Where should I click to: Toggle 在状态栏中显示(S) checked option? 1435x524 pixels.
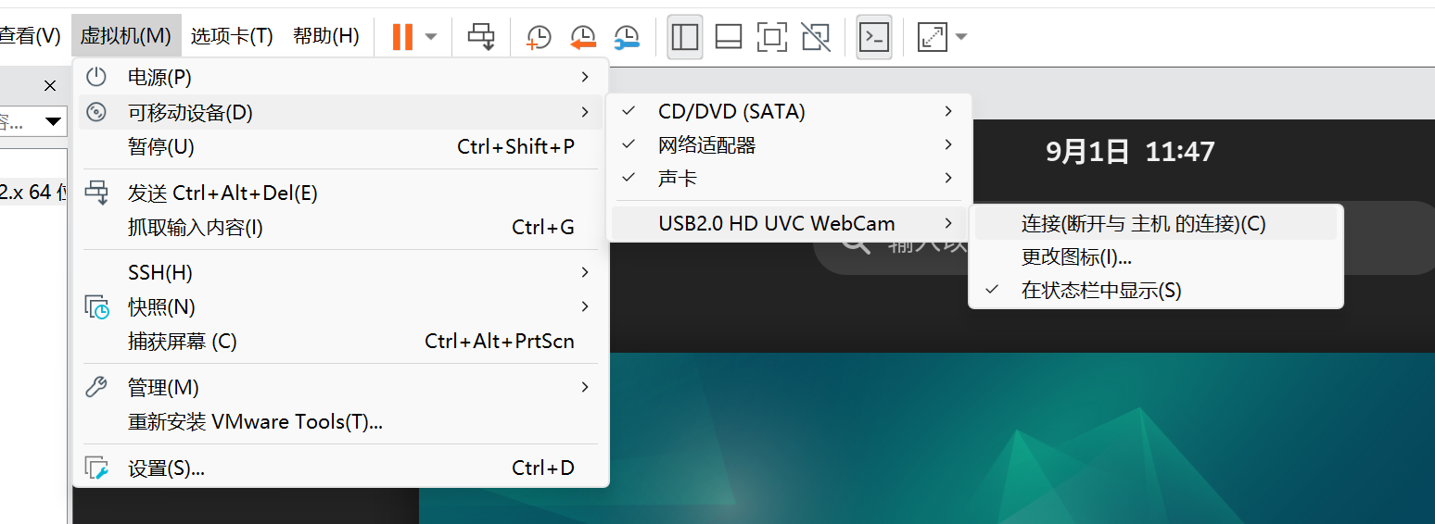[1101, 291]
